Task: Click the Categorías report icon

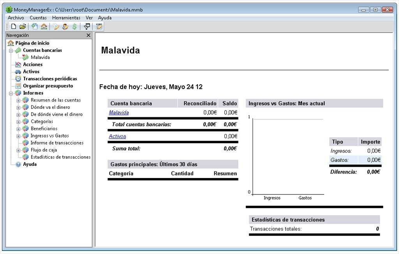Action: pyautogui.click(x=25, y=122)
